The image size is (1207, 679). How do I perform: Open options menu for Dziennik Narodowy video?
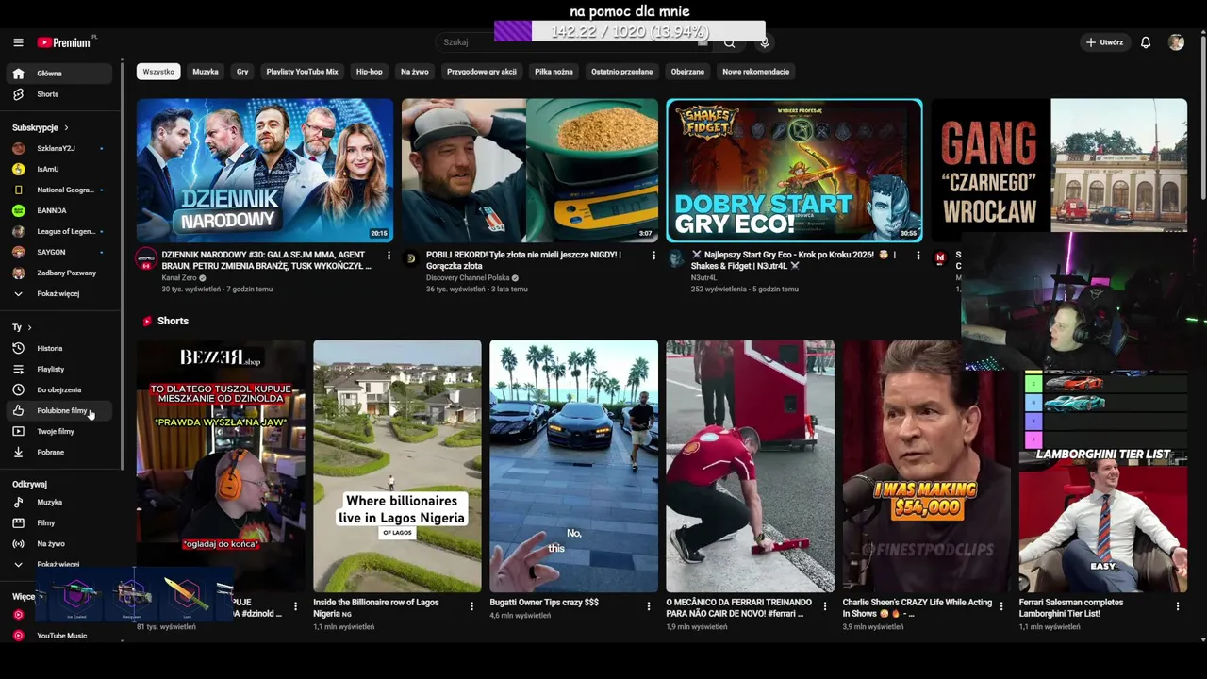(x=389, y=256)
